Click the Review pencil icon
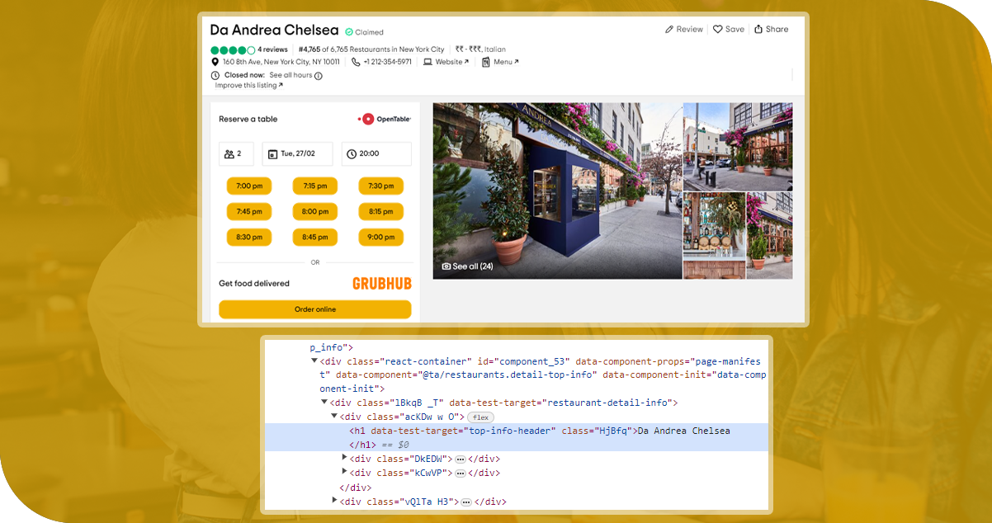 tap(669, 30)
